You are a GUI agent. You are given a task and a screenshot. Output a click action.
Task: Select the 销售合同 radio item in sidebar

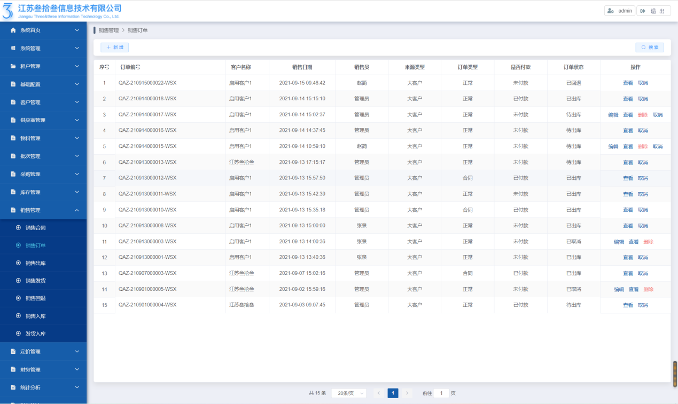[19, 228]
